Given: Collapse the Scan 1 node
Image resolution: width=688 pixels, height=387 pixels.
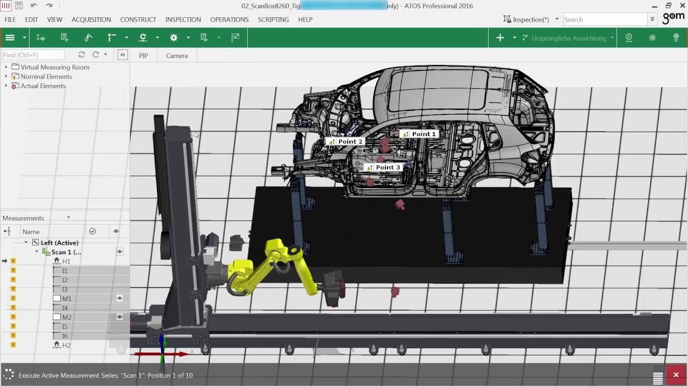Looking at the screenshot, I should pyautogui.click(x=37, y=252).
